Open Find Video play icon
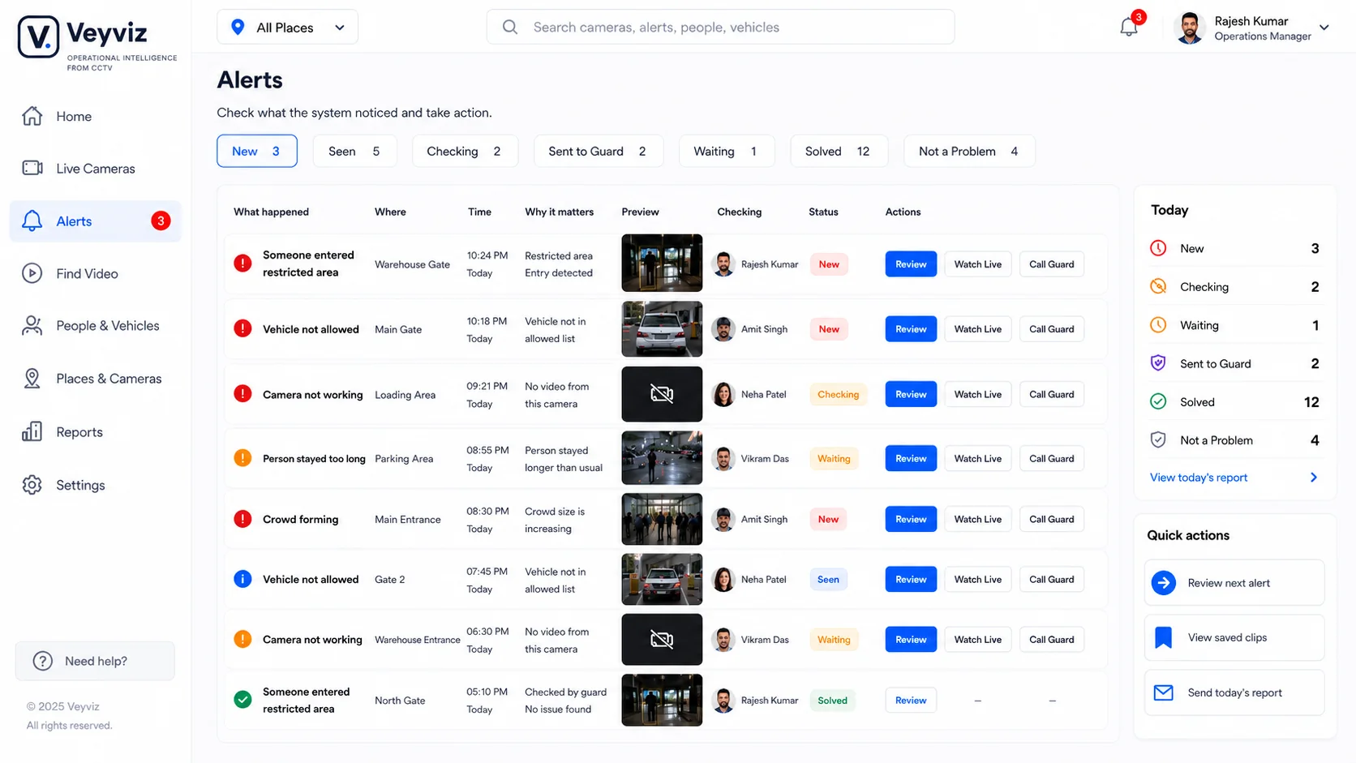 pos(32,273)
